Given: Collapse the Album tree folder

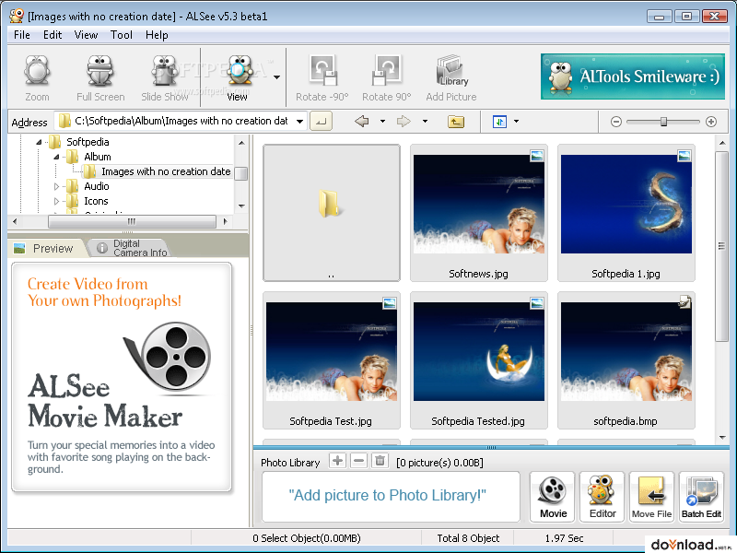Looking at the screenshot, I should point(56,157).
